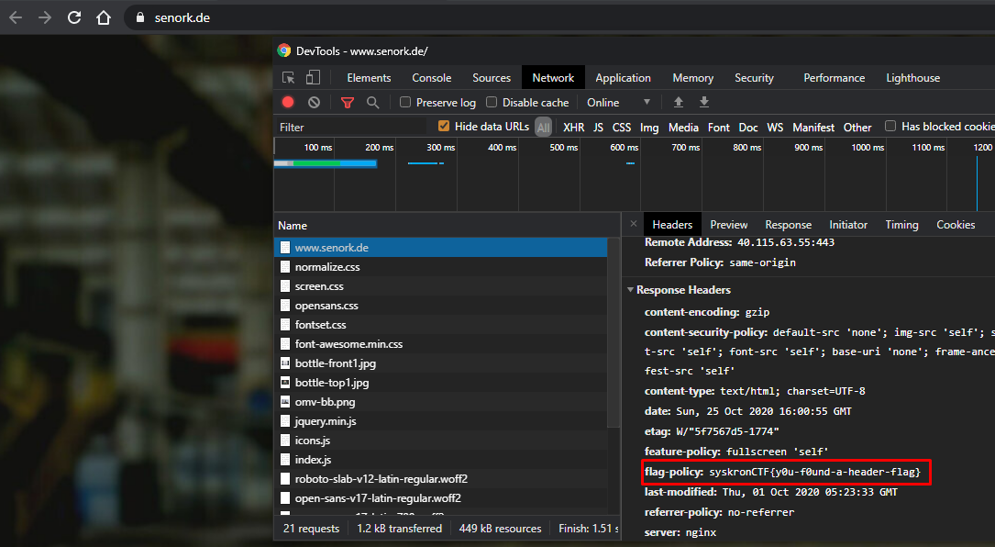View the Response sub-tab
The image size is (995, 547).
tap(788, 224)
